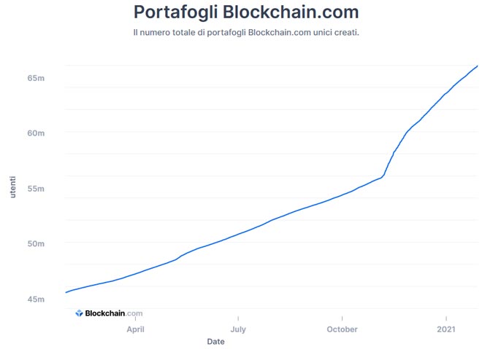Click the utenti vertical axis title
This screenshot has height=349, width=482.
coord(12,185)
